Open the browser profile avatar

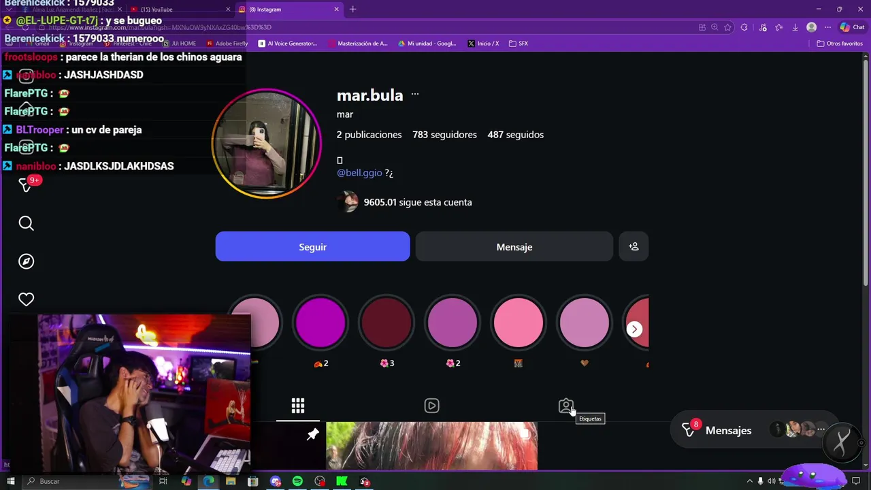click(811, 27)
